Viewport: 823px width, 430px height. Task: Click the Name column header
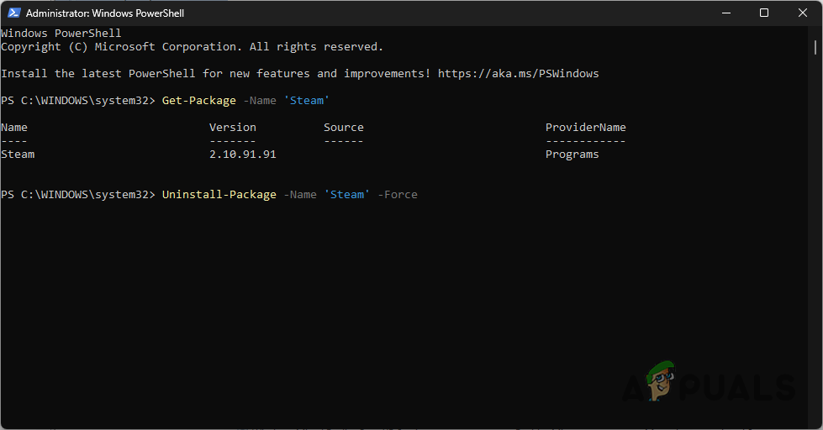pyautogui.click(x=14, y=128)
